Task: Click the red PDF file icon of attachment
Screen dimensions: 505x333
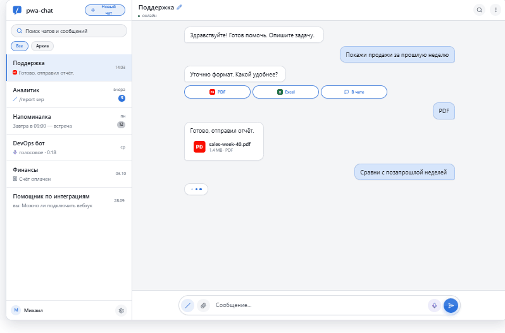Action: click(x=199, y=147)
